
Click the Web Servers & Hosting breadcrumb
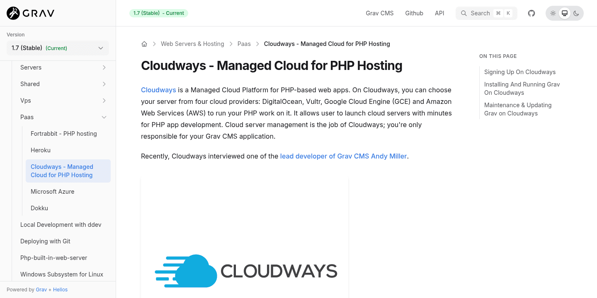pyautogui.click(x=192, y=44)
